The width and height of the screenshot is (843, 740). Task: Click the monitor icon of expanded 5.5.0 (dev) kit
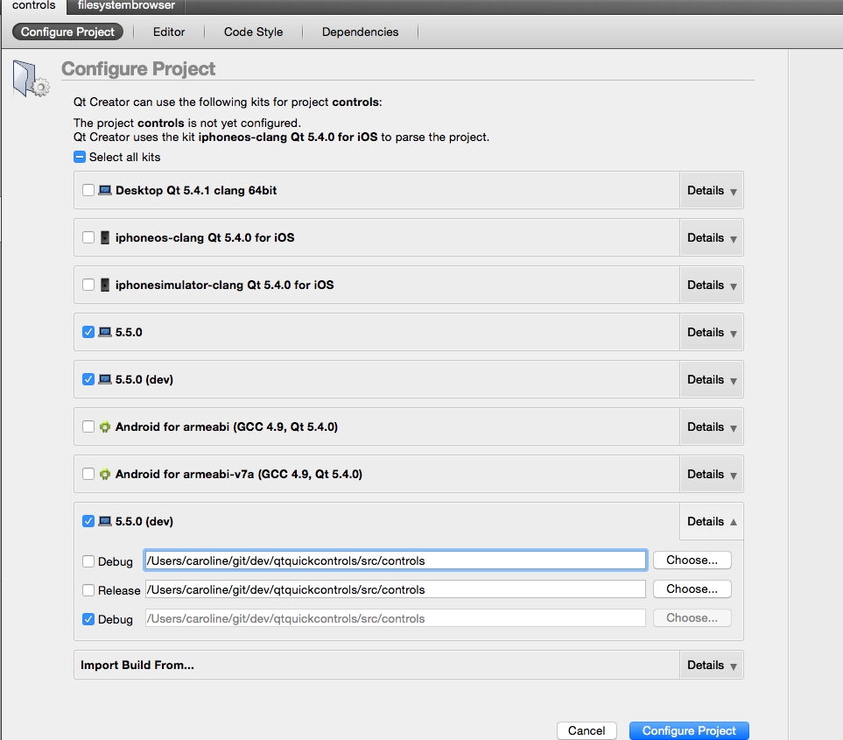(x=105, y=521)
